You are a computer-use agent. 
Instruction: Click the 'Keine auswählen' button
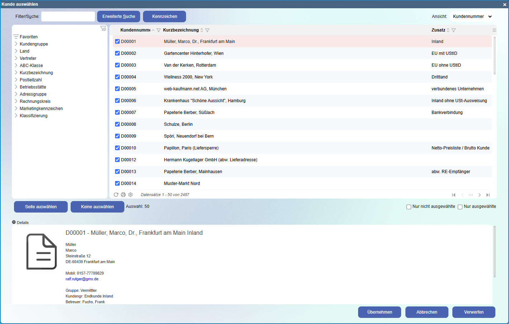[97, 207]
